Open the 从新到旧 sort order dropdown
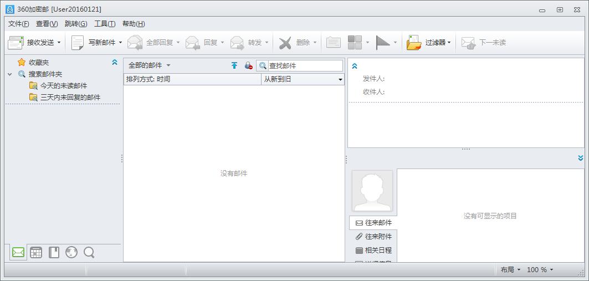 [303, 79]
